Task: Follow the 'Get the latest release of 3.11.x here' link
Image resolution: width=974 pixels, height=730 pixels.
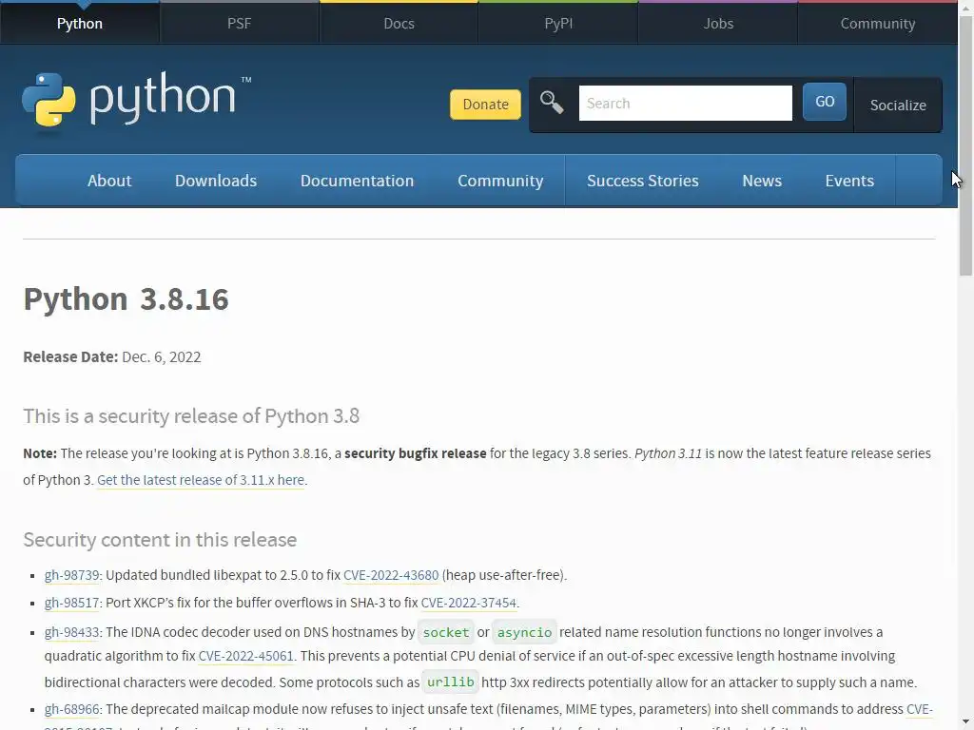Action: 201,480
